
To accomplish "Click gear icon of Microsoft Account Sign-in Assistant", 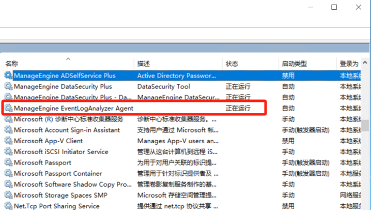I will (8, 130).
